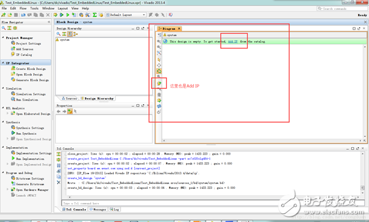Switch to the Messages tab
Image resolution: width=369 pixels, height=222 pixels.
(x=98, y=209)
